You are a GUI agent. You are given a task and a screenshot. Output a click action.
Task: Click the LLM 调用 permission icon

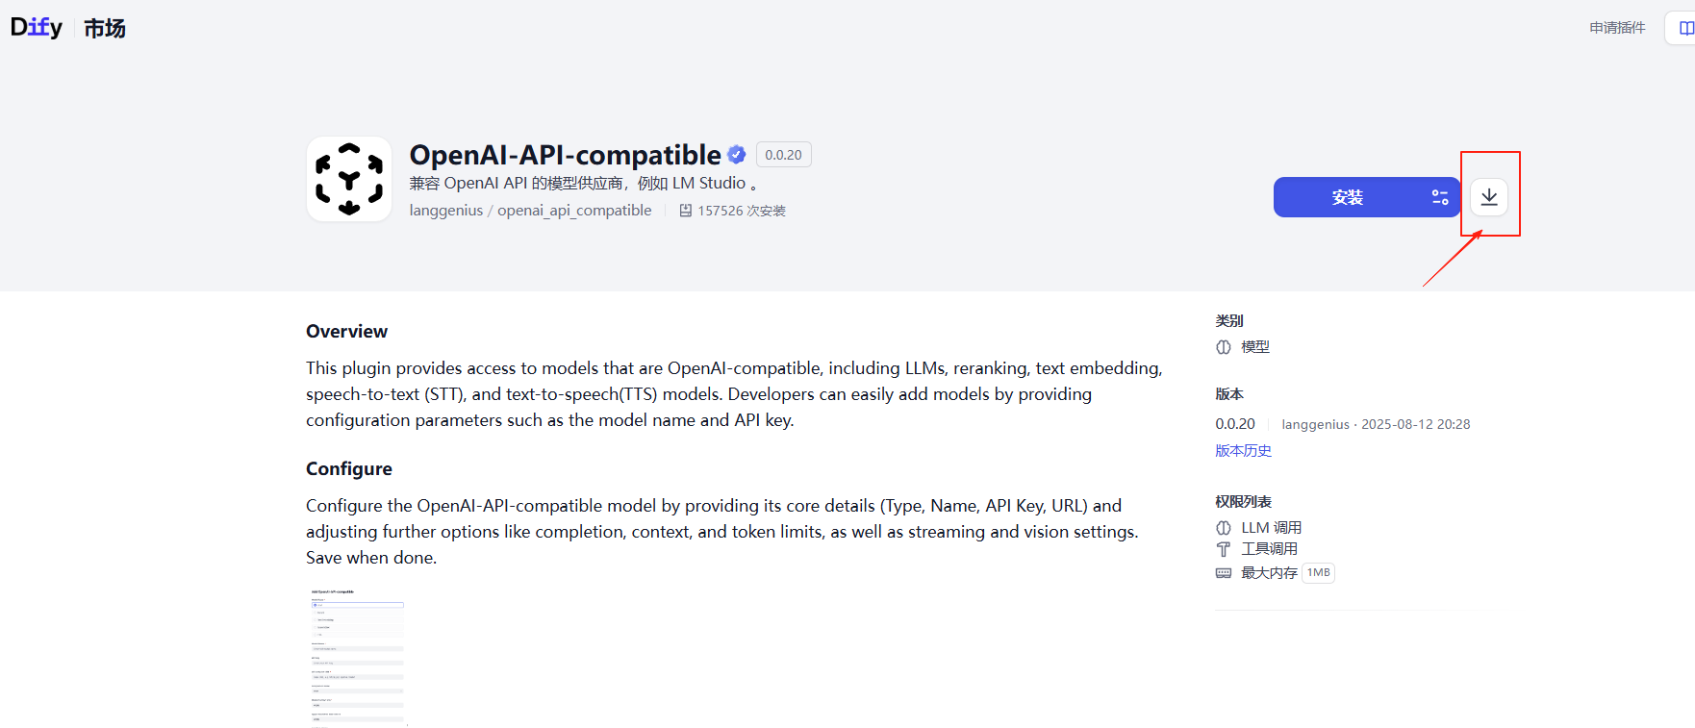[x=1223, y=527]
